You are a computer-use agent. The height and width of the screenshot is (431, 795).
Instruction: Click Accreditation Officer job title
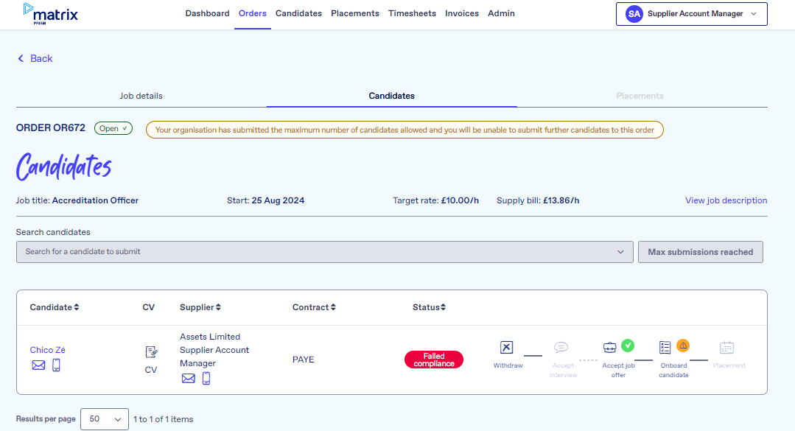click(x=95, y=200)
